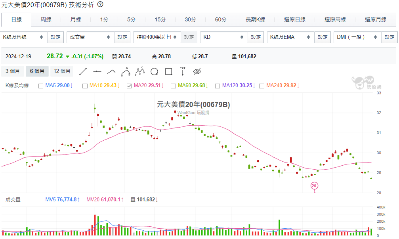This screenshot has width=399, height=239.
Task: Enable the MA5 moving average checkbox
Action: [x=41, y=86]
